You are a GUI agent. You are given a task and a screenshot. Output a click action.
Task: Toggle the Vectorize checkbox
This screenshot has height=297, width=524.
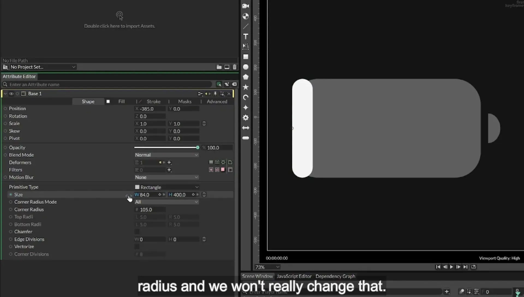tap(137, 247)
